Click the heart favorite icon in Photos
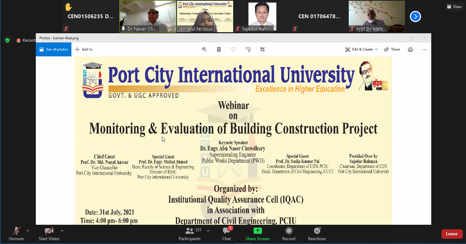This screenshot has height=244, width=466. tap(233, 49)
